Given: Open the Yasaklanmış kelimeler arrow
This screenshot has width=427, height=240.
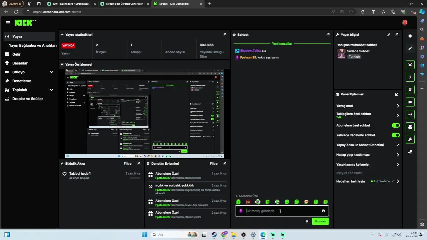Looking at the screenshot, I should (x=398, y=164).
